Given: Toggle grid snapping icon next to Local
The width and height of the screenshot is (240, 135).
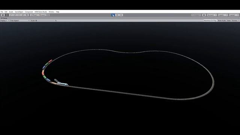Looking at the screenshot, I should click(48, 15).
